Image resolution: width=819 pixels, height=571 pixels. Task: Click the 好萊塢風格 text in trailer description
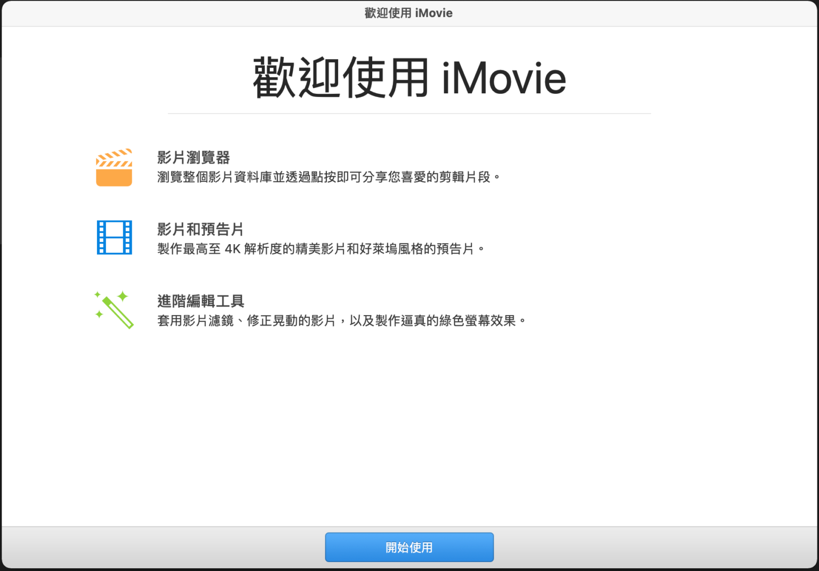click(x=391, y=249)
